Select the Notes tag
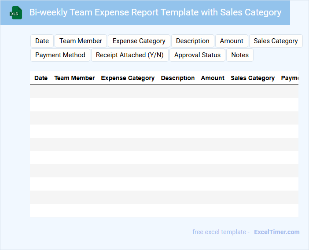This screenshot has height=250, width=309. pyautogui.click(x=240, y=55)
